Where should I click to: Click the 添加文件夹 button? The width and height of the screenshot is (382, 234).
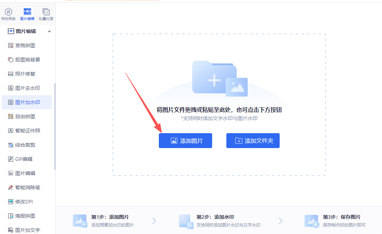[253, 141]
